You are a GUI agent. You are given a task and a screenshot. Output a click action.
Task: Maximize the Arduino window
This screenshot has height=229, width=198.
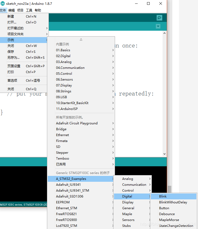[x=148, y=3]
